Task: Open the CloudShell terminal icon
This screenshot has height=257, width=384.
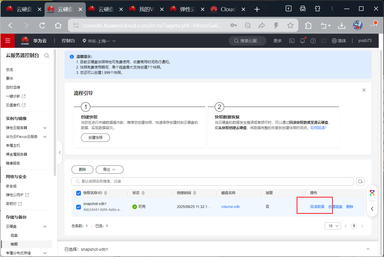Action: pyautogui.click(x=292, y=41)
